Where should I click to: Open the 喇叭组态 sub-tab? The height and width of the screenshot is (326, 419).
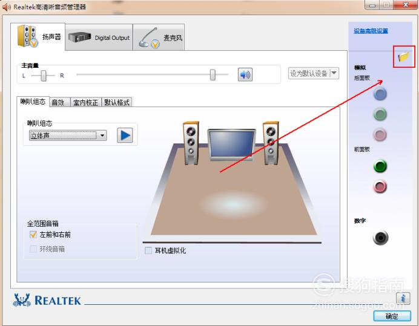[x=33, y=102]
